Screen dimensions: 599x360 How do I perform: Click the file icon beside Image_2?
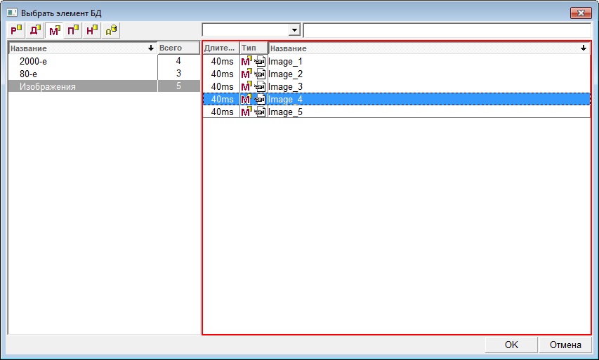[260, 74]
